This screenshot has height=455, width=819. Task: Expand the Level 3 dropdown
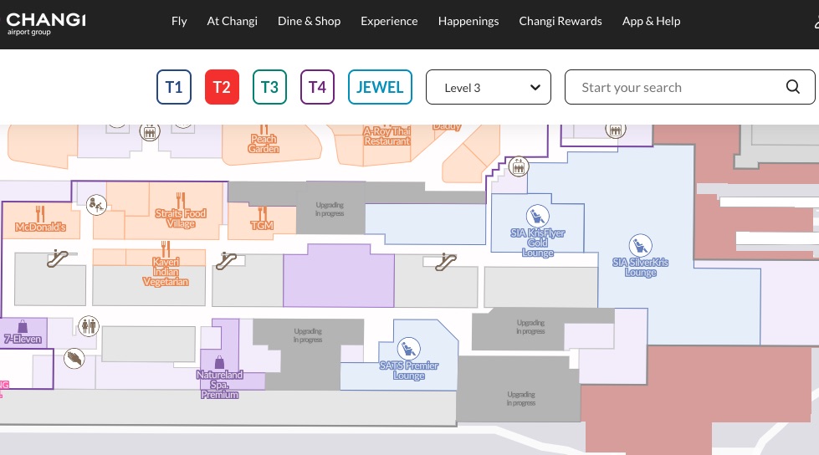click(489, 87)
